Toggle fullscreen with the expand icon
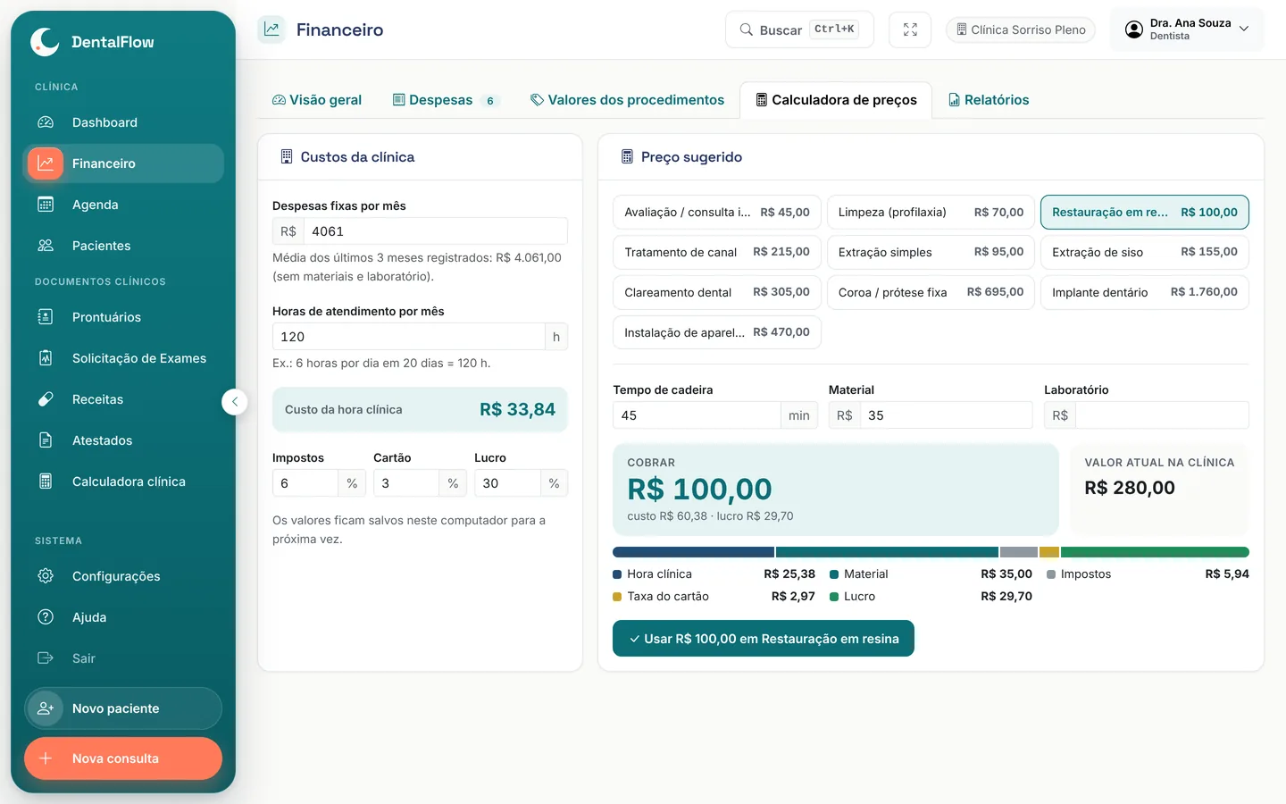The height and width of the screenshot is (804, 1286). pyautogui.click(x=910, y=29)
